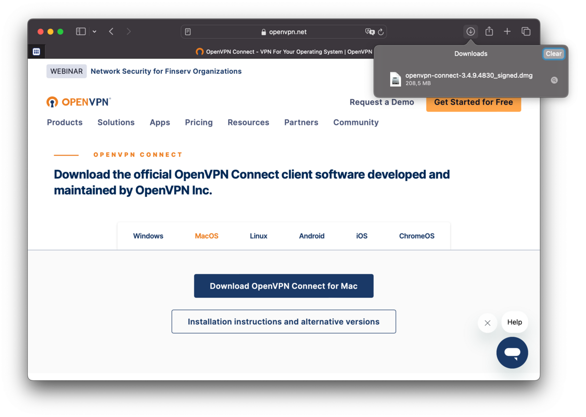Go back with the back arrow
The height and width of the screenshot is (417, 586).
[111, 32]
